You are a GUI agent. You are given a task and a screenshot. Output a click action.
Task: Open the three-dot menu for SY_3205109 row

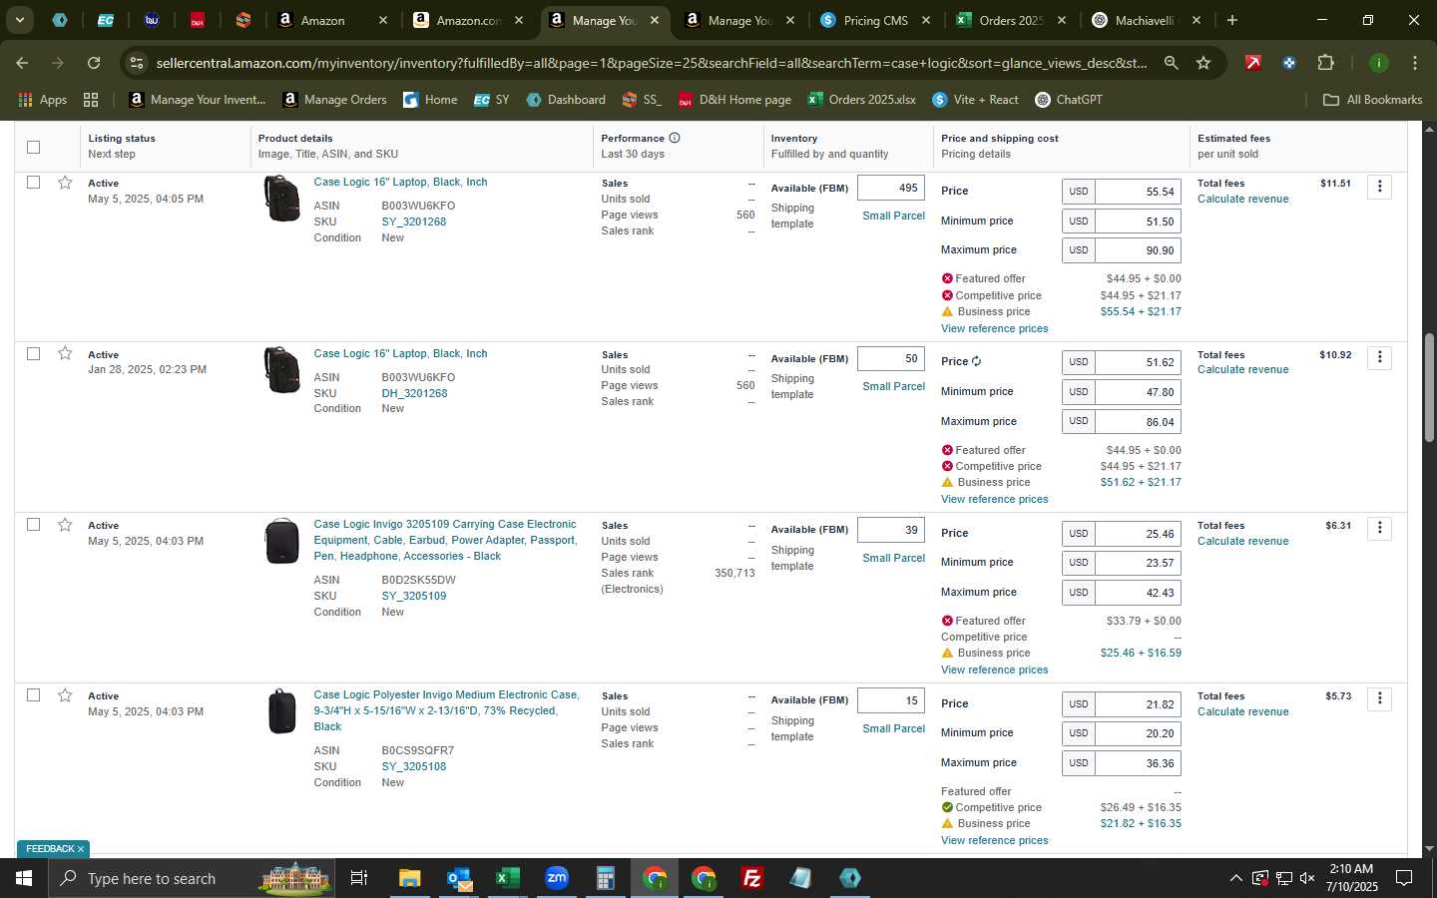click(x=1379, y=528)
